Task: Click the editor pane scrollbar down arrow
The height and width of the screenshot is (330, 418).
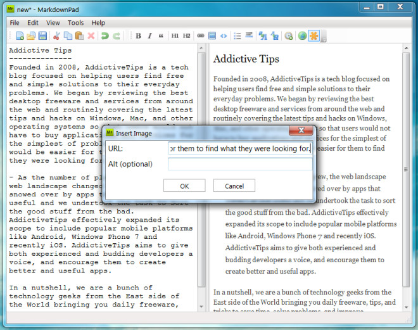Action: [201, 307]
